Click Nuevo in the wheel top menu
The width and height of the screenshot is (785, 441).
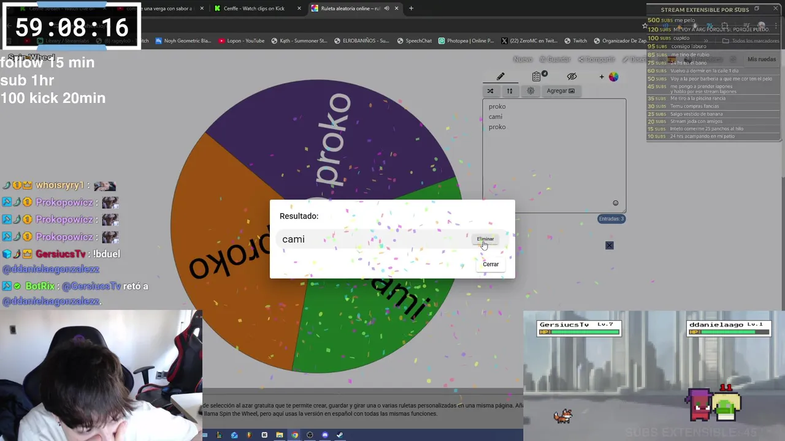coord(523,59)
